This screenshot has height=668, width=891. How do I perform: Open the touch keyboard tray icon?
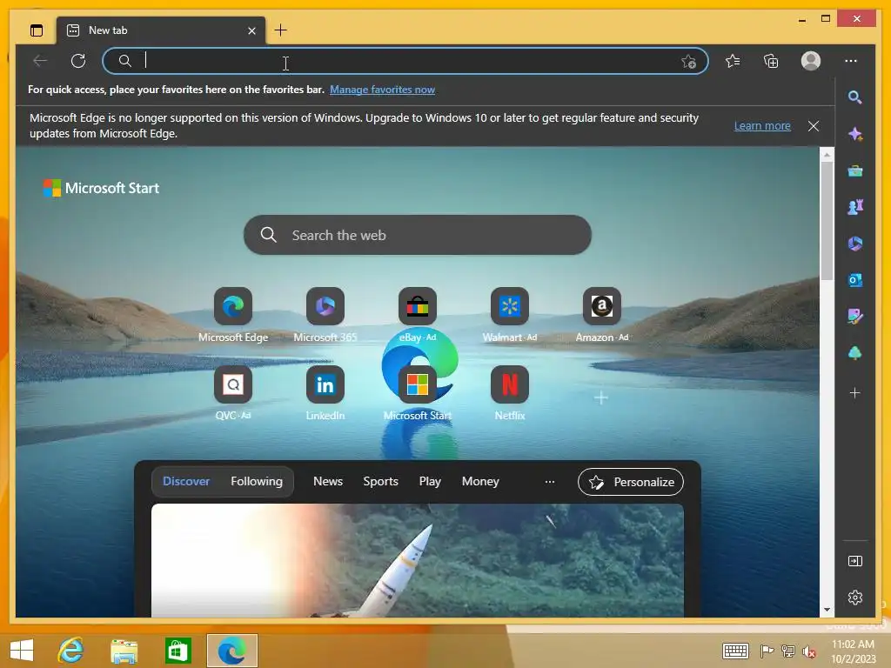tap(736, 651)
